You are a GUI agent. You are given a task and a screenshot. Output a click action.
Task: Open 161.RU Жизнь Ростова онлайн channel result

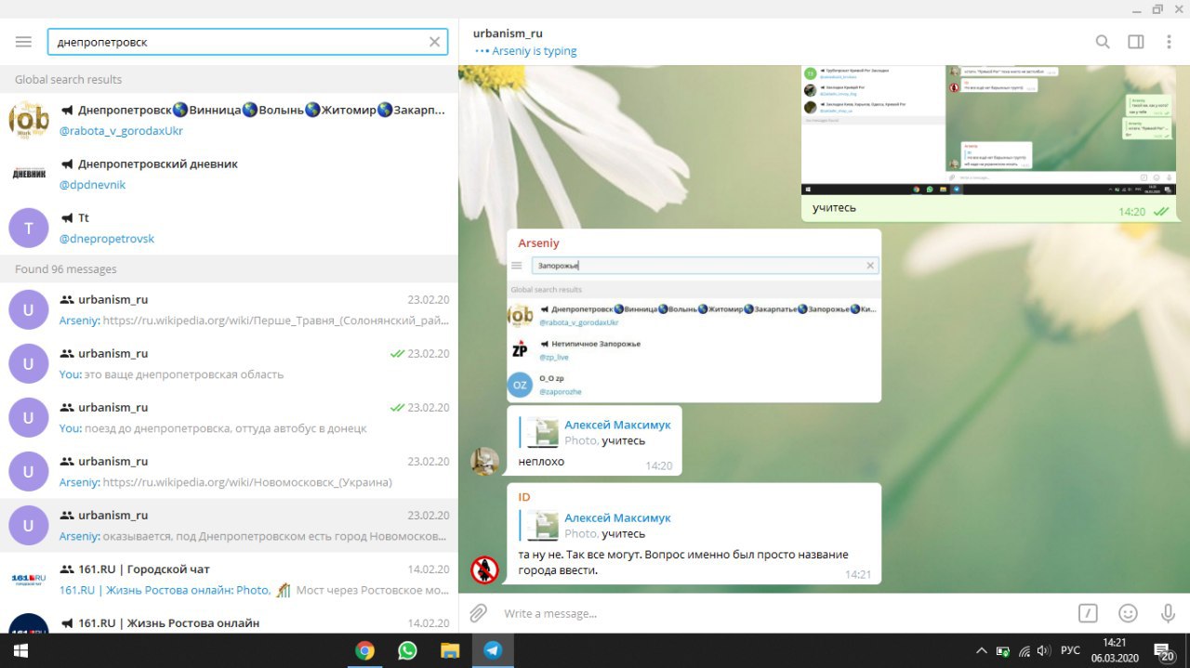pyautogui.click(x=229, y=621)
